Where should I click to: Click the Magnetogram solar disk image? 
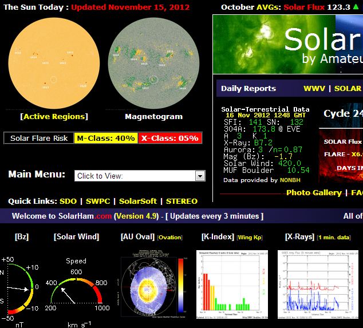pos(153,63)
